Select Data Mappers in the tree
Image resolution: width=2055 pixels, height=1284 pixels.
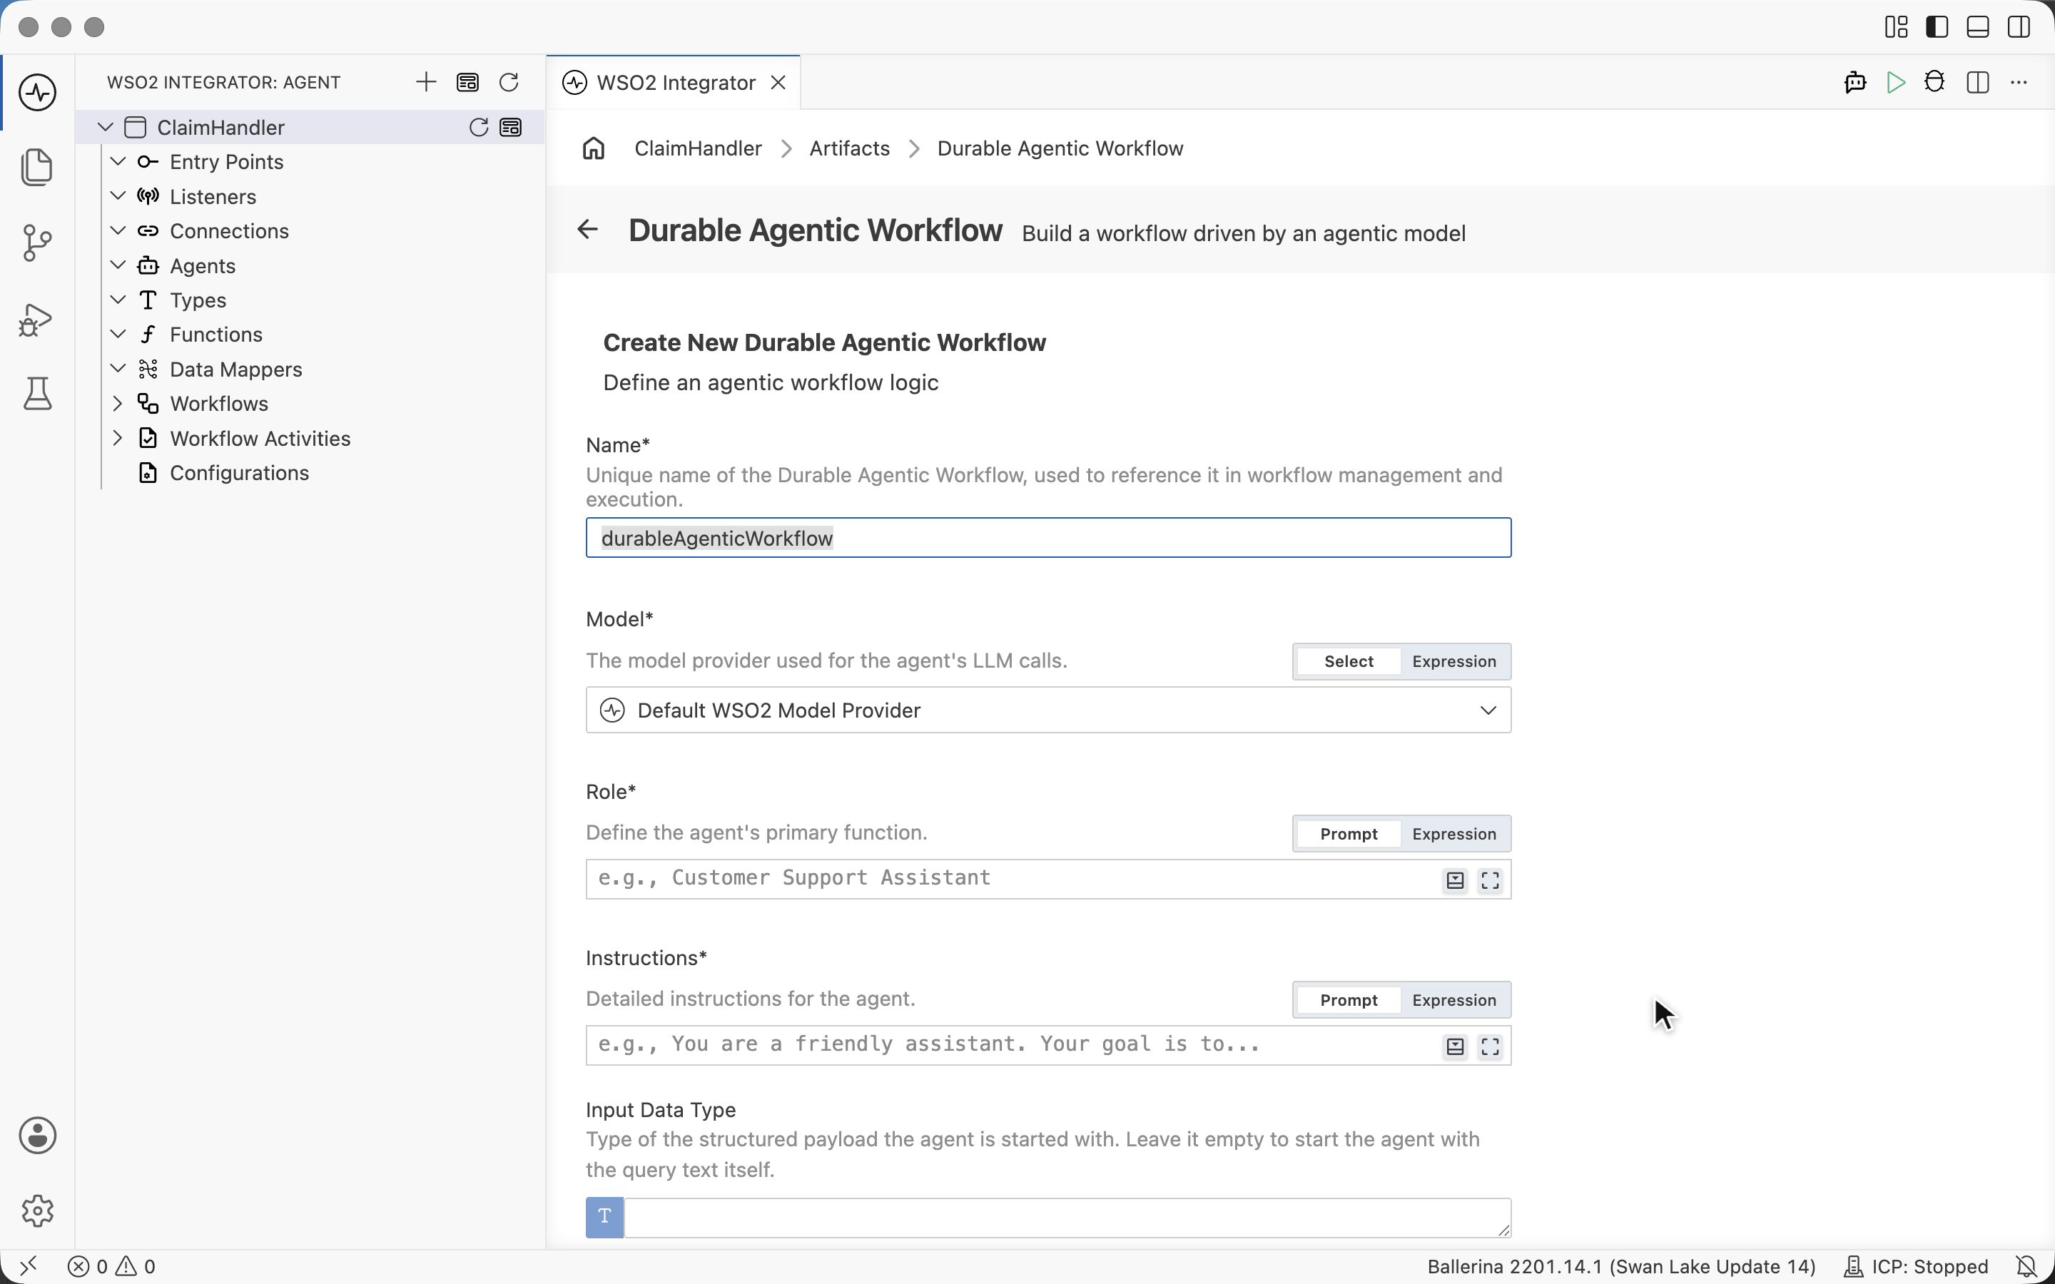(236, 370)
